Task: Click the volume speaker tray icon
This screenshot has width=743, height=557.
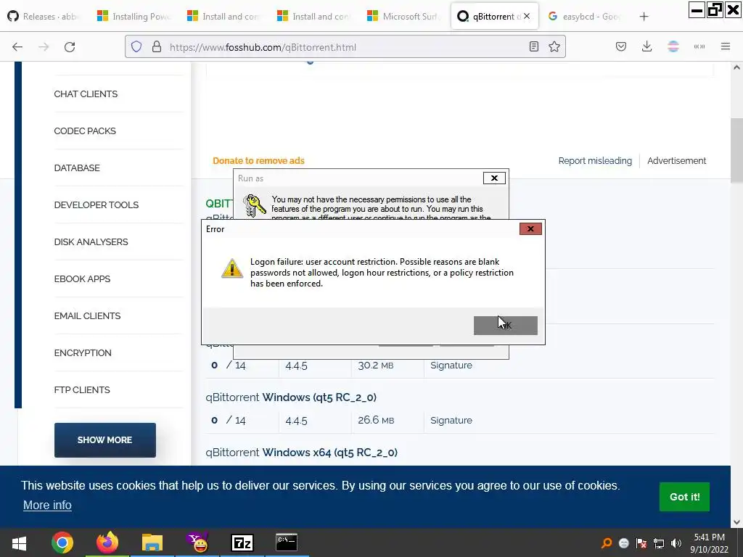Action: pos(676,543)
